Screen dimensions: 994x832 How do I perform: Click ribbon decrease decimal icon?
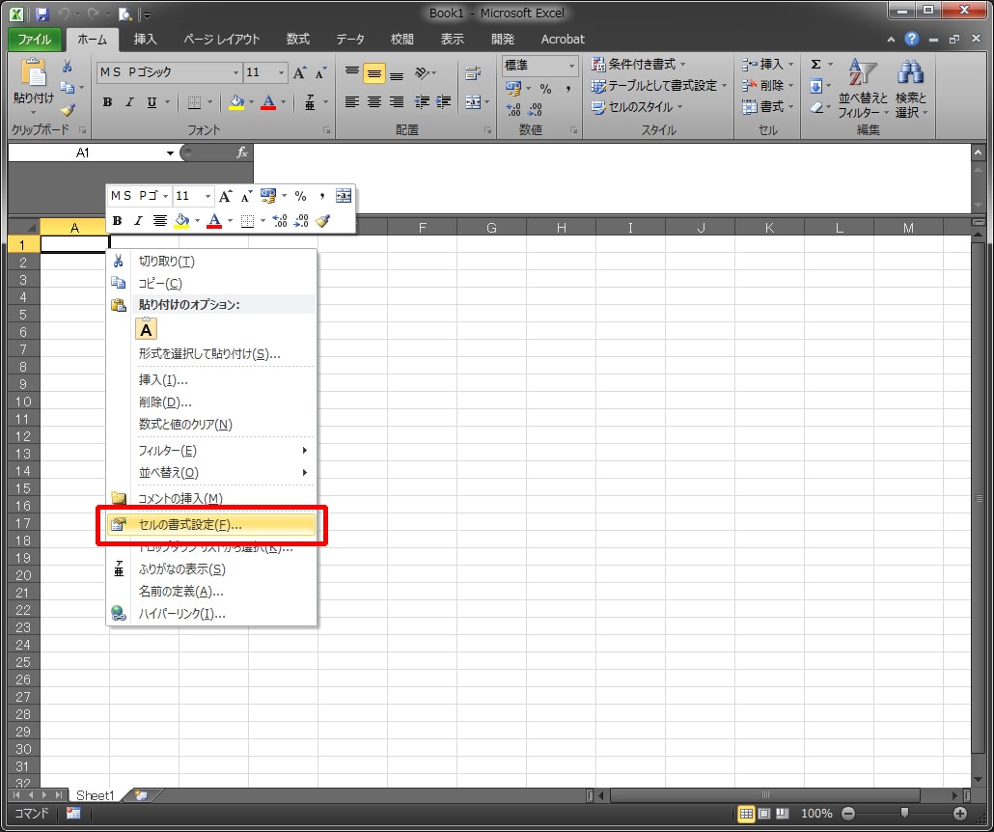pos(536,110)
